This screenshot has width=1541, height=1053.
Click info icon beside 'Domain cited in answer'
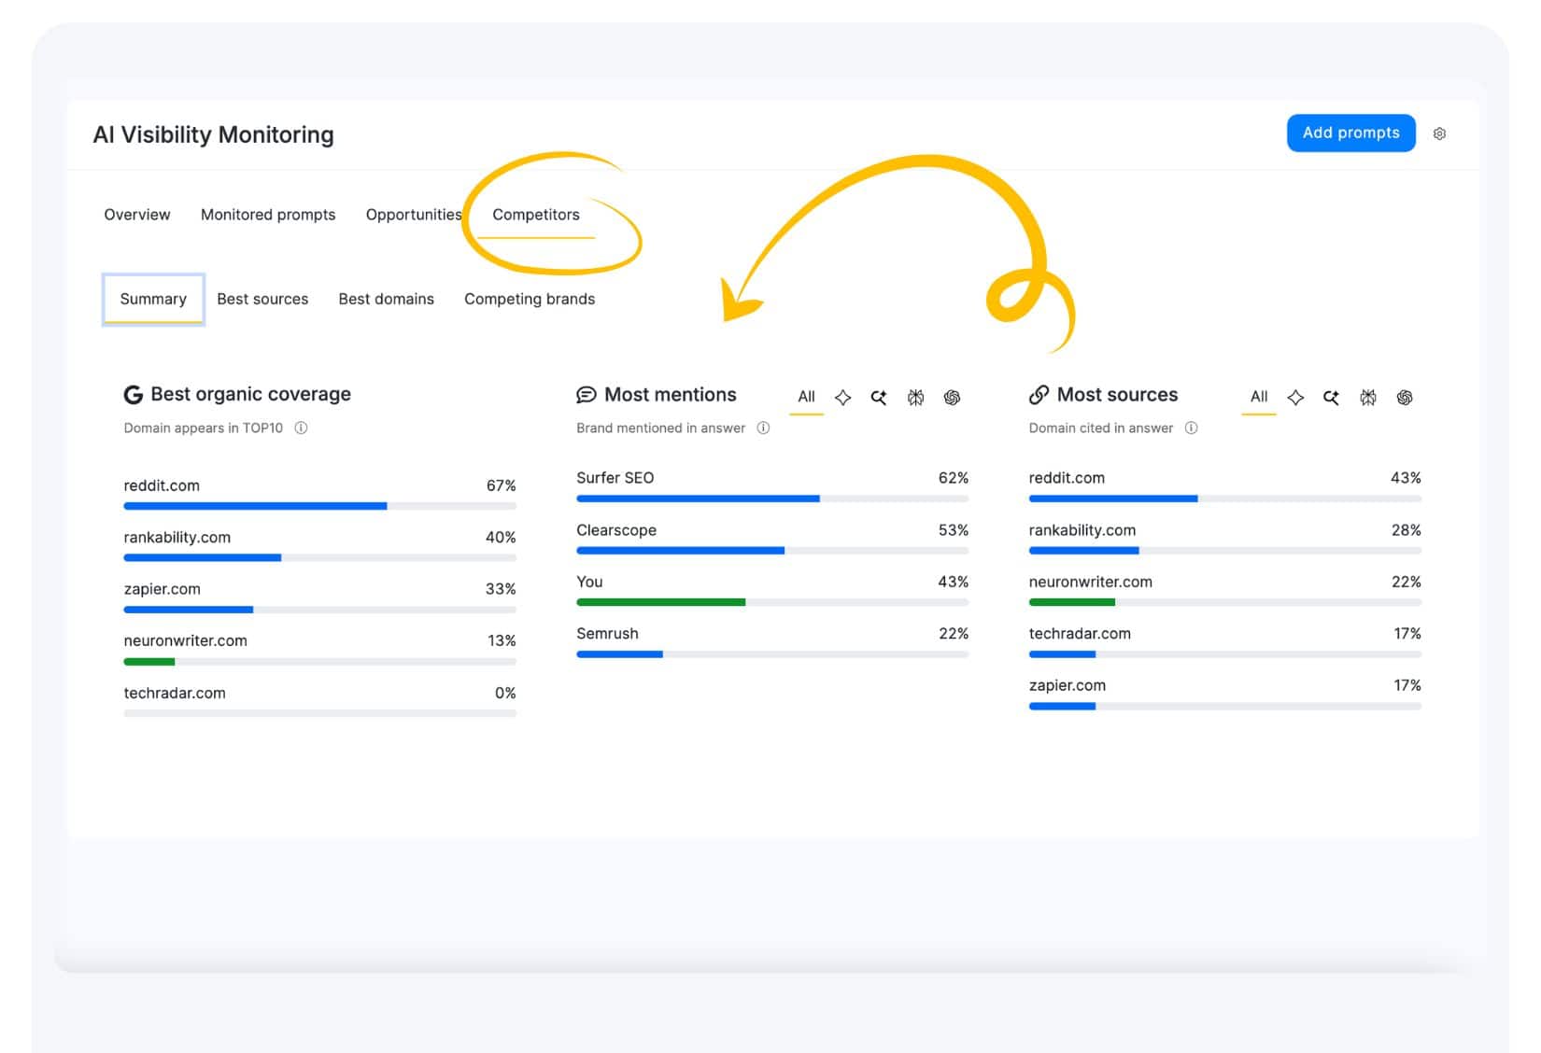coord(1191,428)
